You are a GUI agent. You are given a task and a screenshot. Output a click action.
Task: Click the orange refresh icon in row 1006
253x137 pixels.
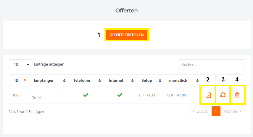tap(223, 95)
